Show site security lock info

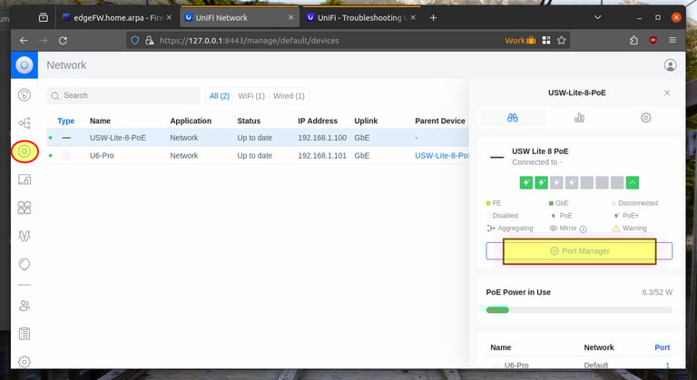(x=150, y=41)
